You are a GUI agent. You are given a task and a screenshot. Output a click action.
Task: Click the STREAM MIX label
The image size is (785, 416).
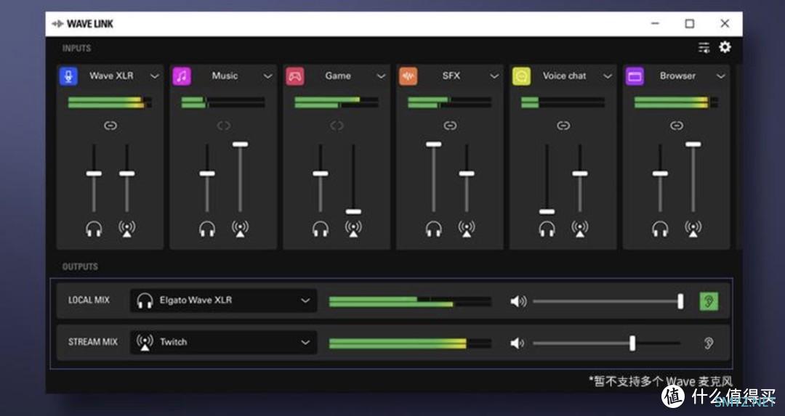(92, 342)
